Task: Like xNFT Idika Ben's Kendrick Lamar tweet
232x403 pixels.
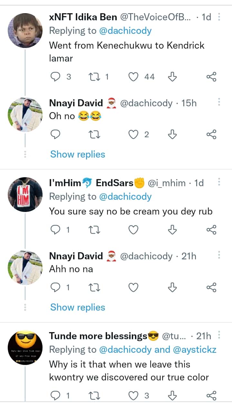Action: (133, 77)
